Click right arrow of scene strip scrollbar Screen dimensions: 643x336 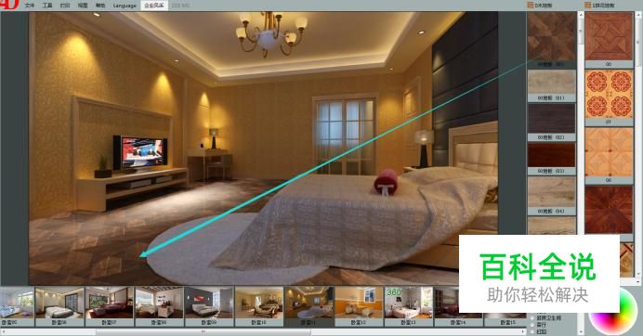point(523,331)
